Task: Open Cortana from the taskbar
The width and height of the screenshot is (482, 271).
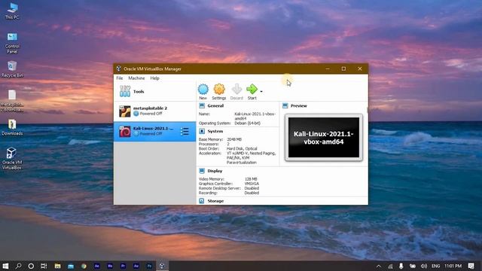Action: click(x=31, y=266)
